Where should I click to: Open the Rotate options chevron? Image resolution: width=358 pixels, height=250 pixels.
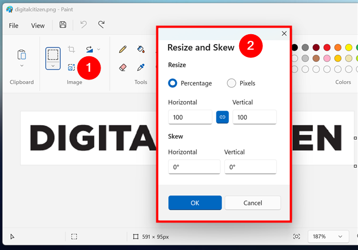pyautogui.click(x=99, y=49)
